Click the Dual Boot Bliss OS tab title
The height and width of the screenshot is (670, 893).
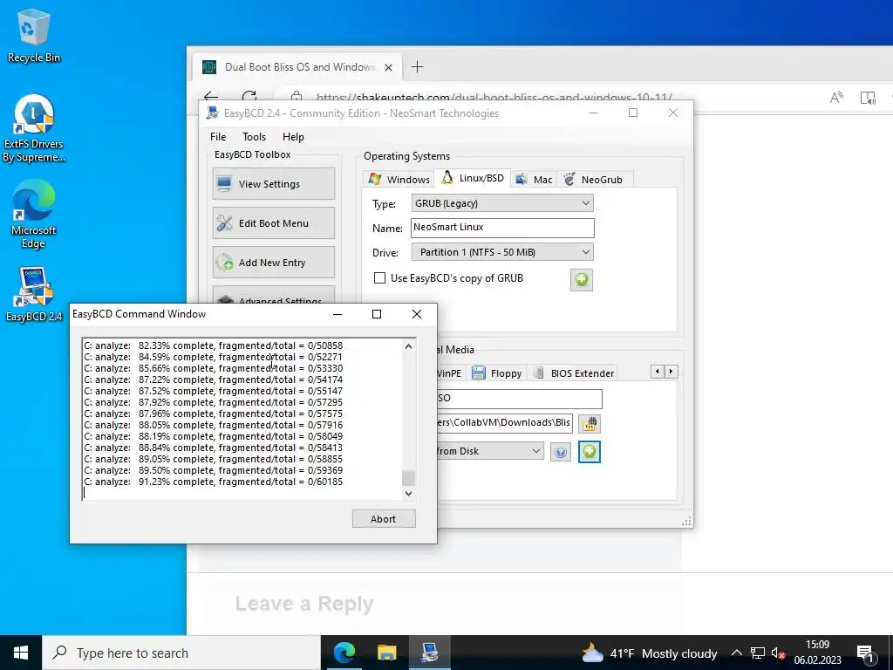click(300, 67)
